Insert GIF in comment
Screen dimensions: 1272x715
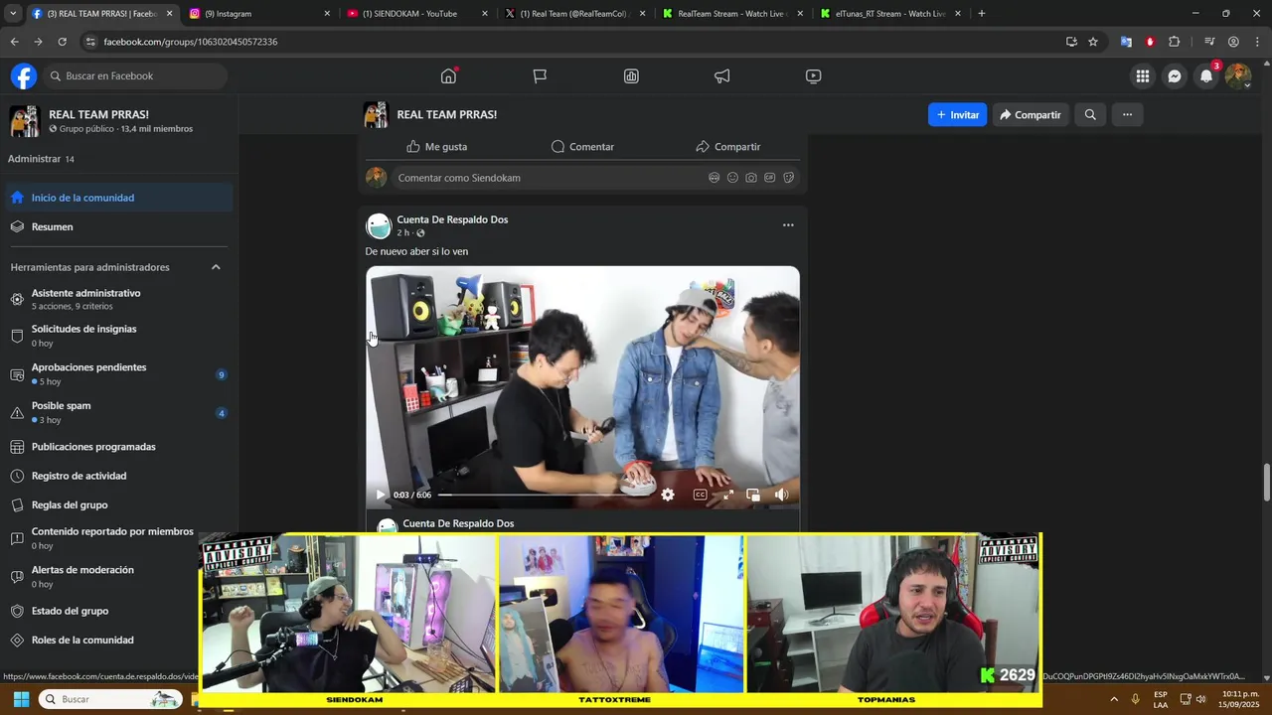[x=770, y=178]
